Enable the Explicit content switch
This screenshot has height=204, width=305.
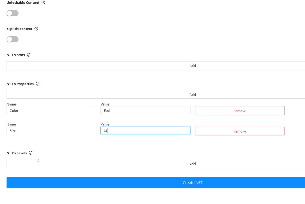(x=13, y=39)
